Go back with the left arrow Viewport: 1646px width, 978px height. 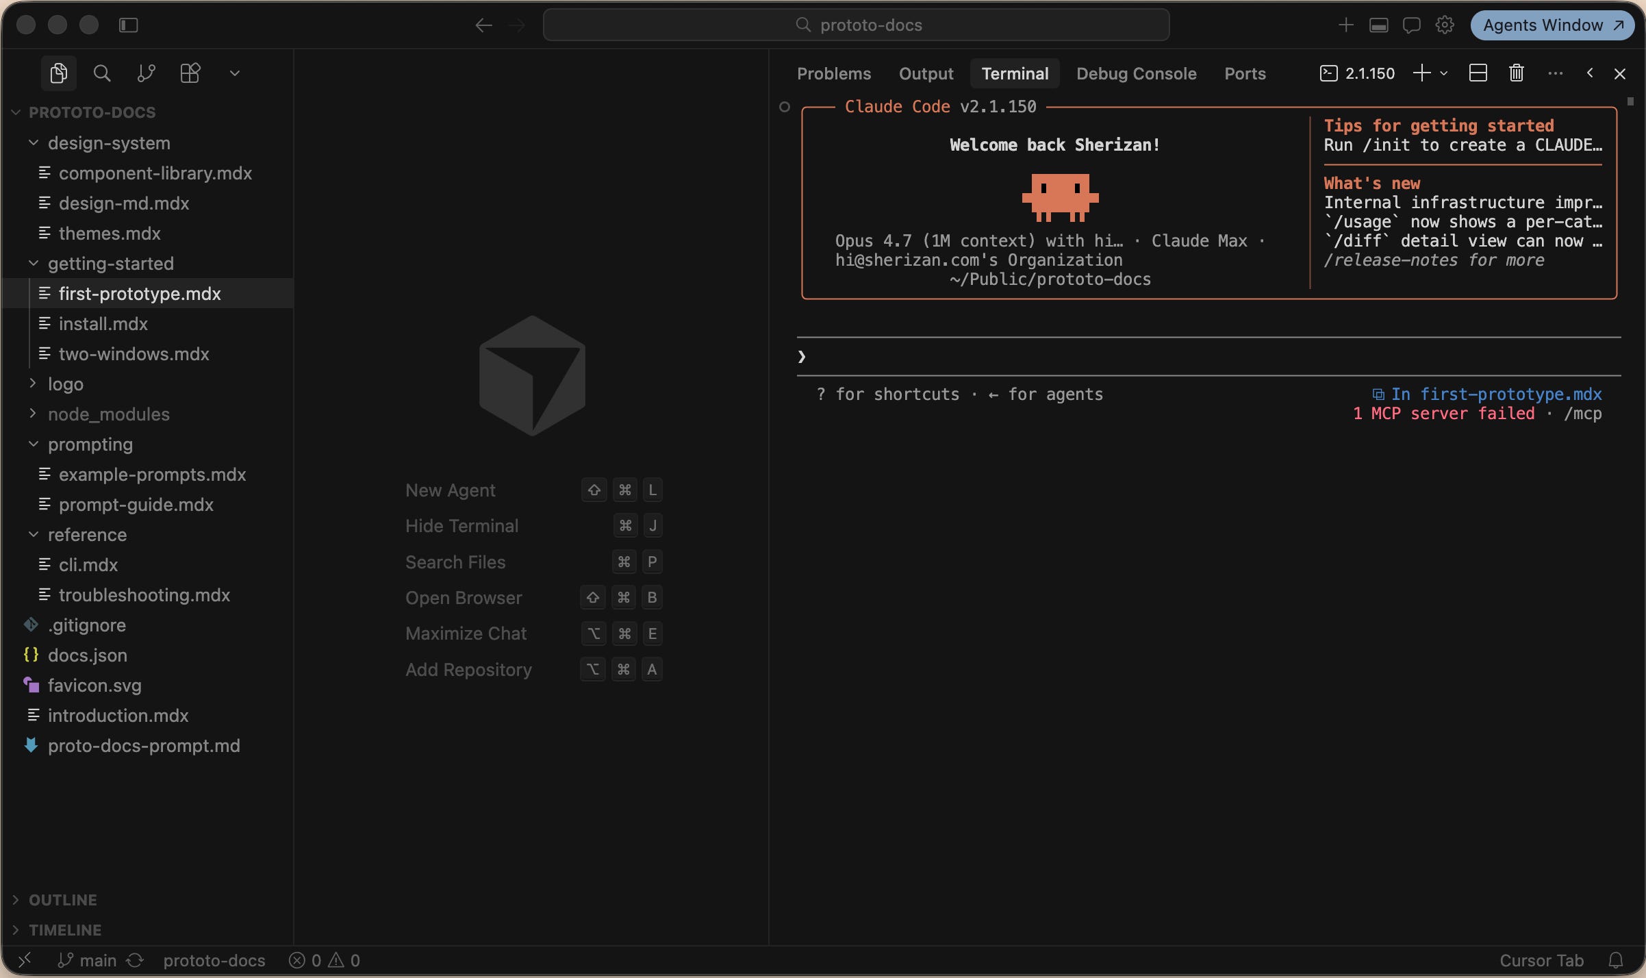[483, 25]
